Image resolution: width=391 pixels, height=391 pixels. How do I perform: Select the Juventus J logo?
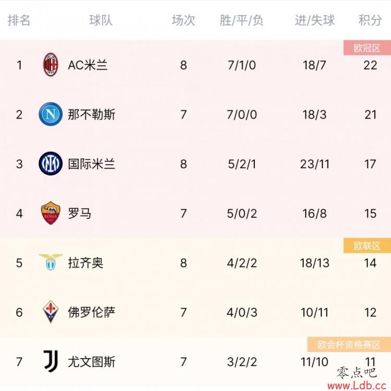click(x=51, y=361)
